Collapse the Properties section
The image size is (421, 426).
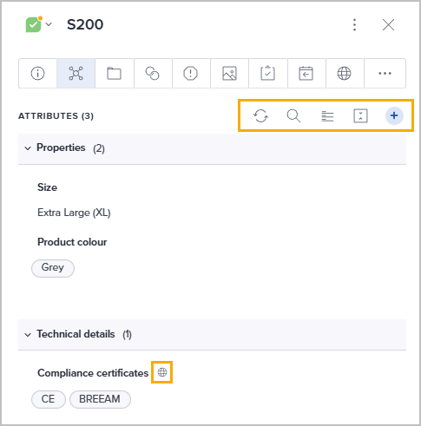[28, 148]
